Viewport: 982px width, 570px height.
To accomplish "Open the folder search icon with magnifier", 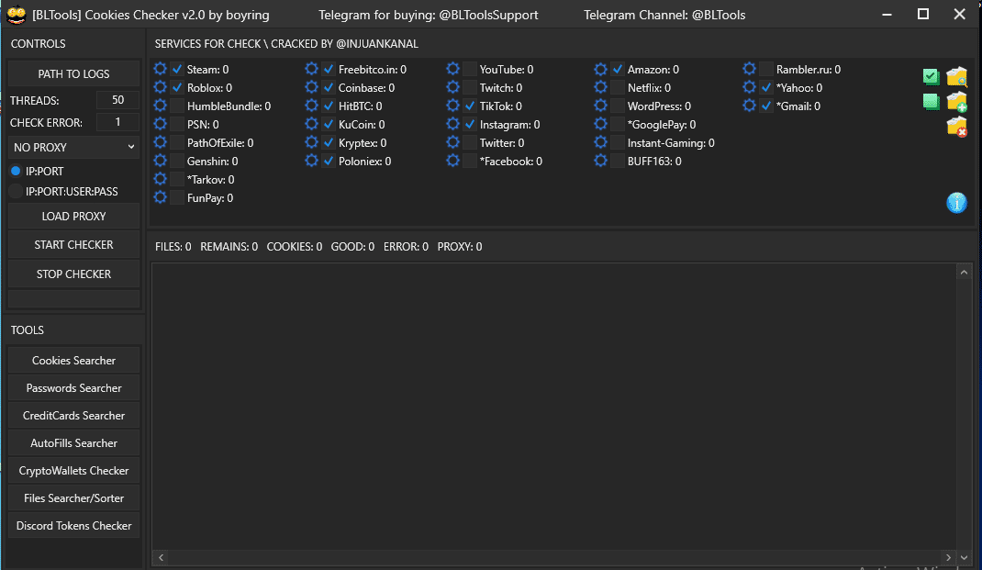I will click(957, 76).
